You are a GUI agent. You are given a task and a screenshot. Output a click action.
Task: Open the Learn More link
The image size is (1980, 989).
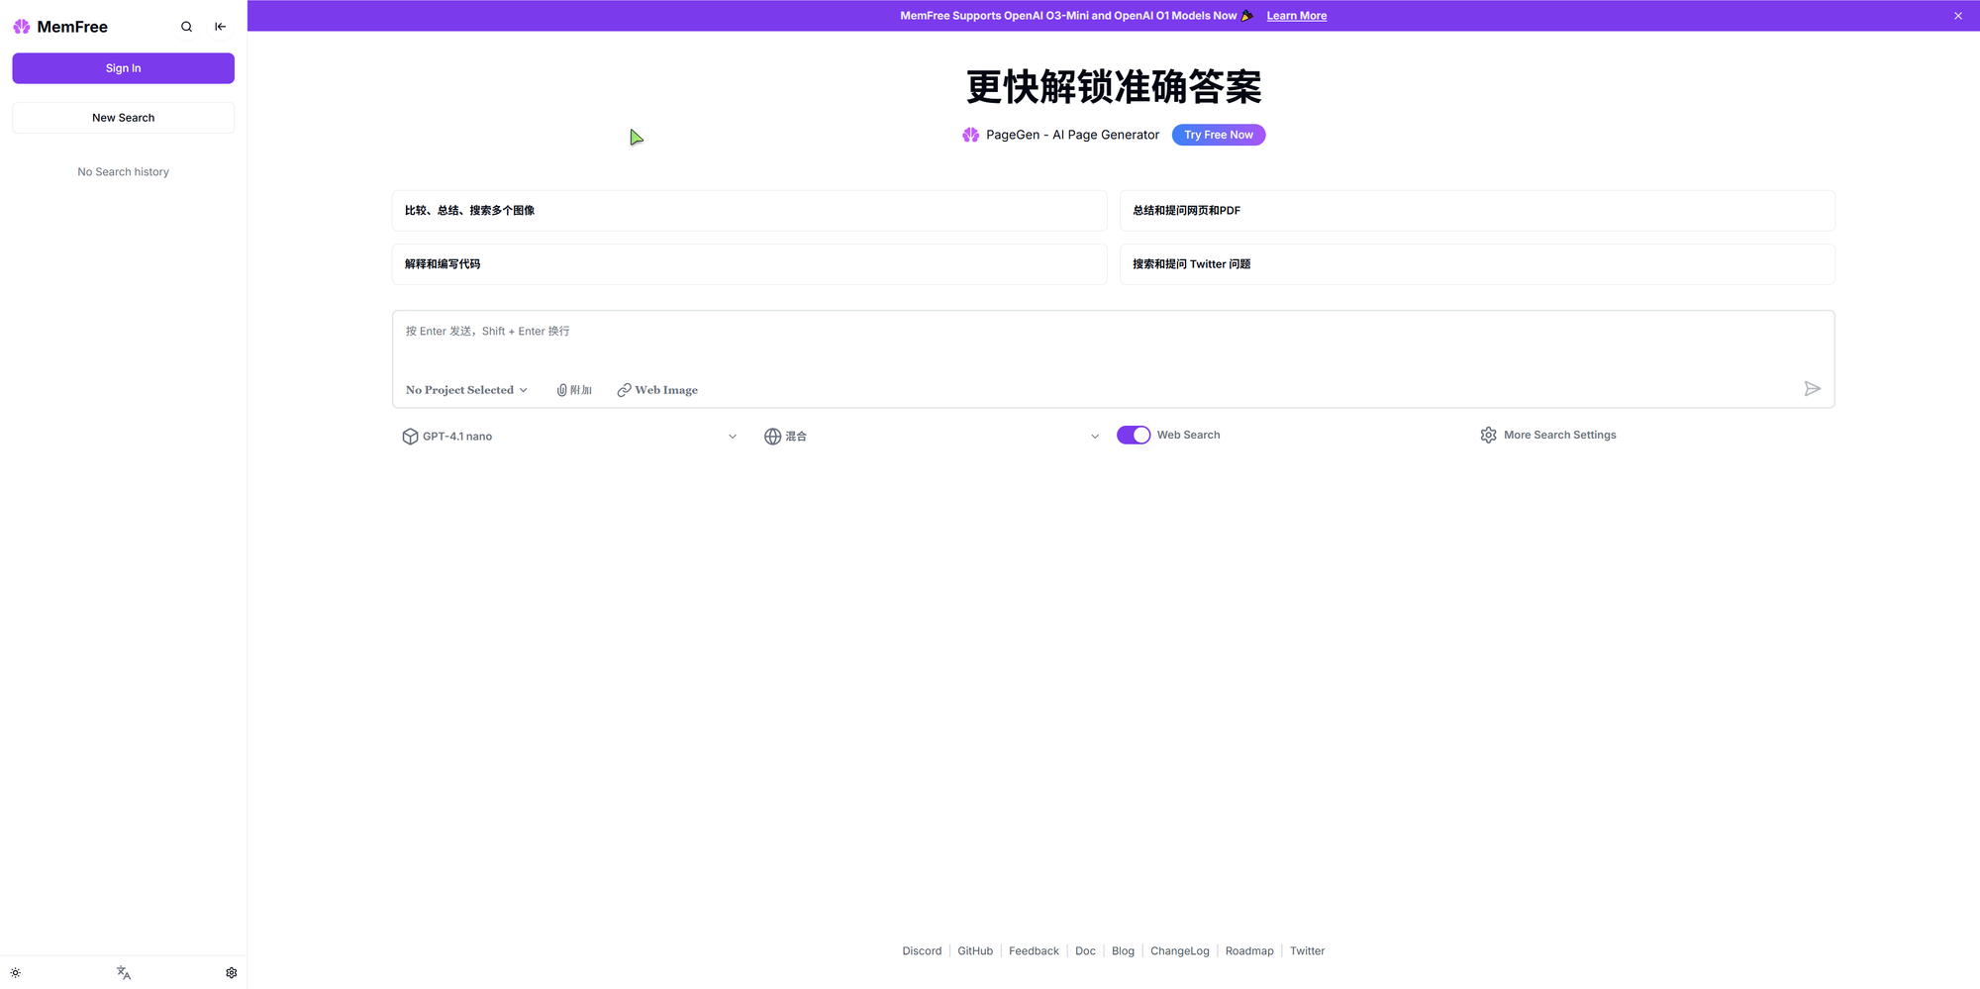coord(1297,16)
